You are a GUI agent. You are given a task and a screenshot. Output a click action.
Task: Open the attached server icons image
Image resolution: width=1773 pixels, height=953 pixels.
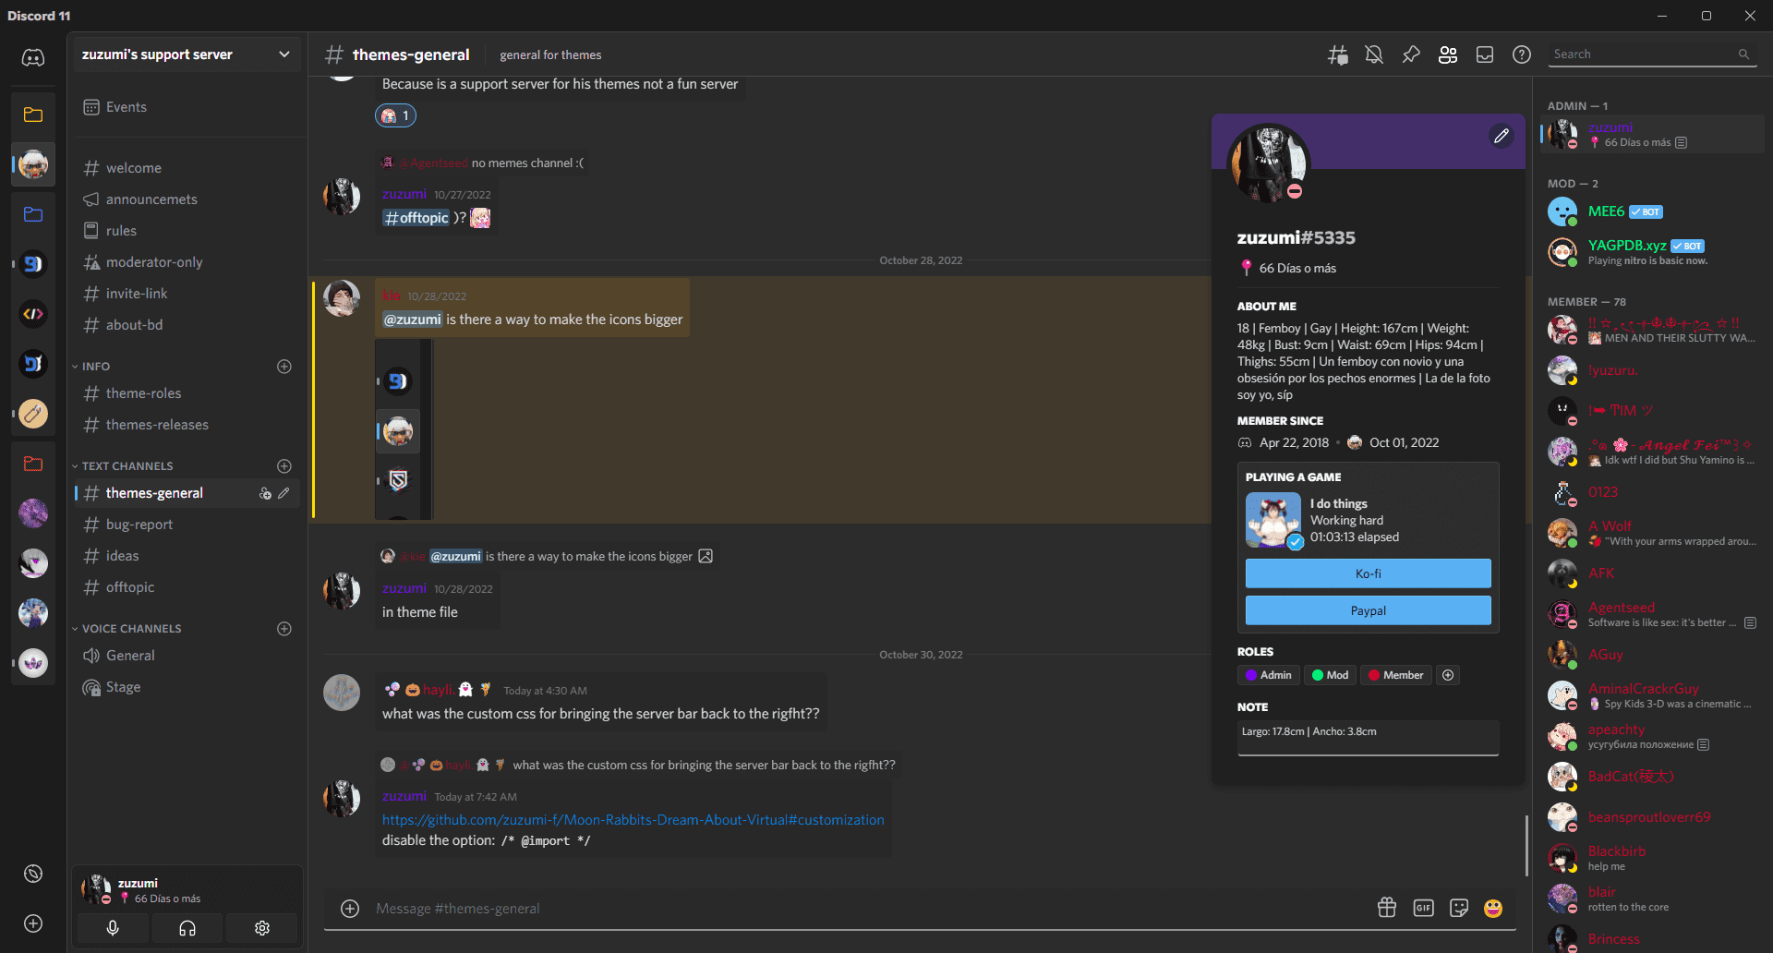404,428
